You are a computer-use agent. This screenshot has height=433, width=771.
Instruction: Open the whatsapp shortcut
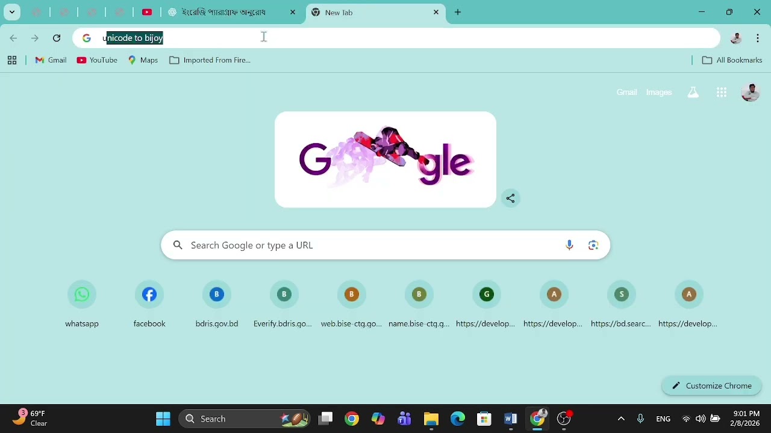(x=82, y=305)
